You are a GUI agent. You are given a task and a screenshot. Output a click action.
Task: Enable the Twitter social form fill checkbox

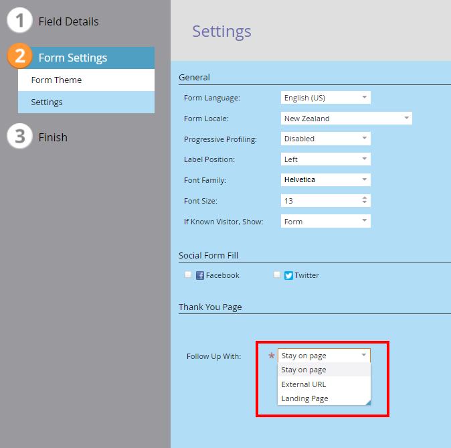point(277,275)
